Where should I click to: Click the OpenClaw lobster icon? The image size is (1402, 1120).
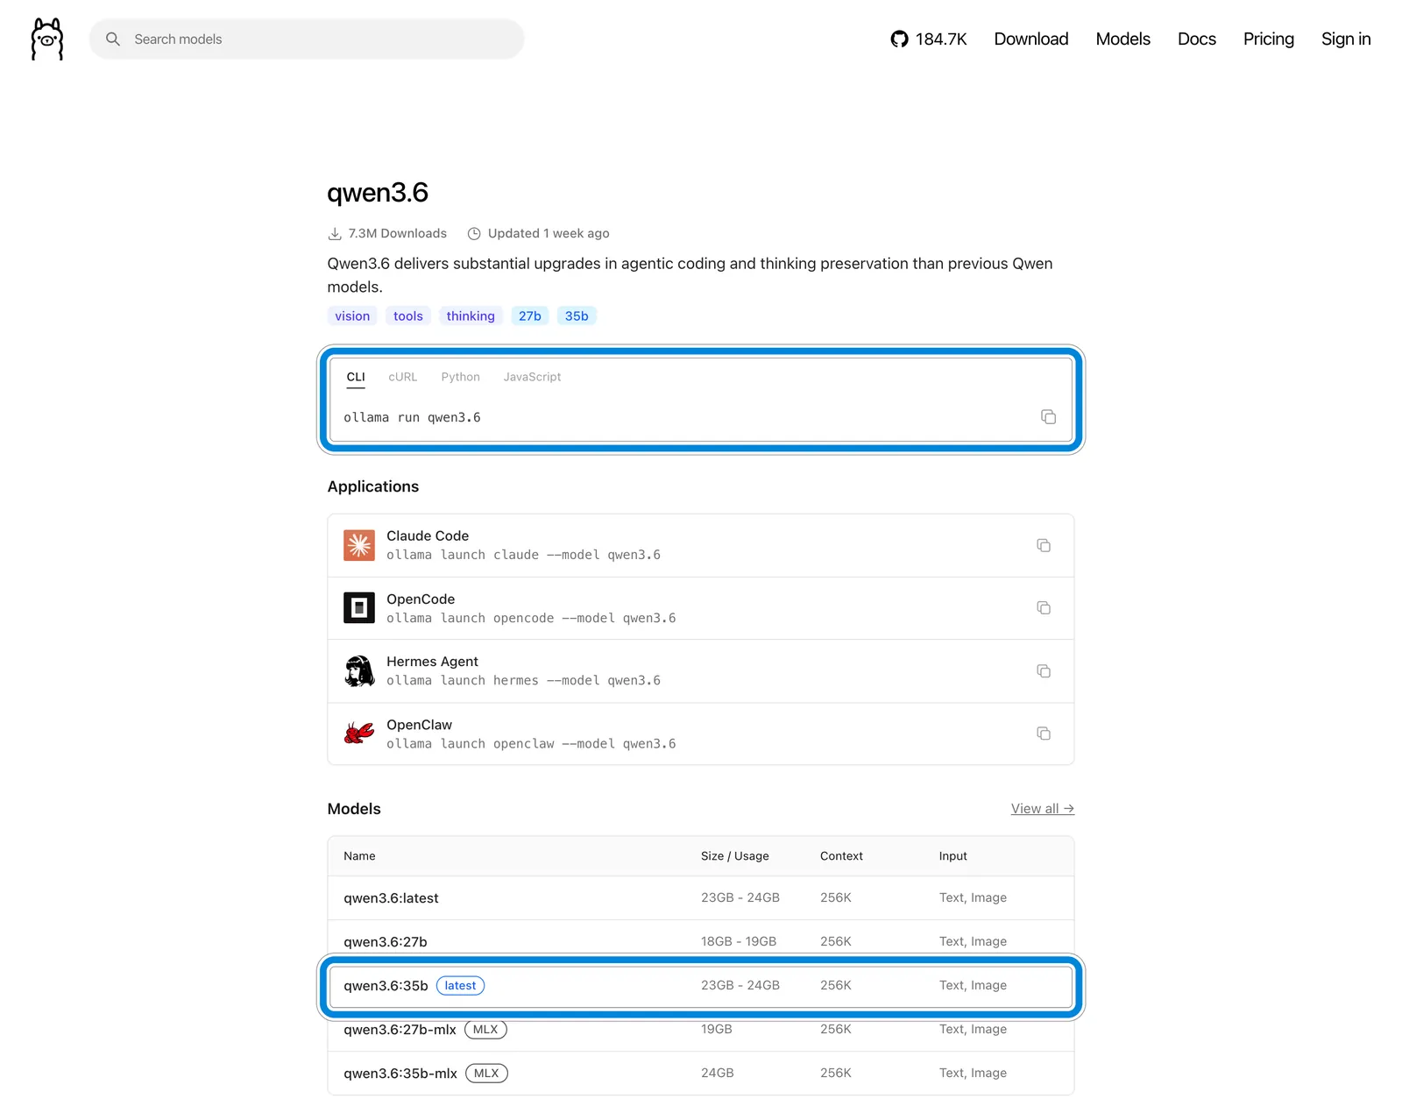[359, 734]
